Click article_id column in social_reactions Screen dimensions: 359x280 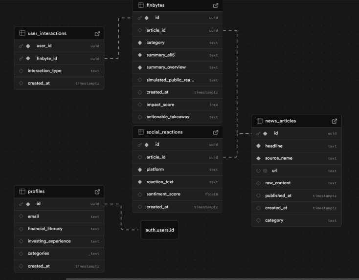[178, 157]
